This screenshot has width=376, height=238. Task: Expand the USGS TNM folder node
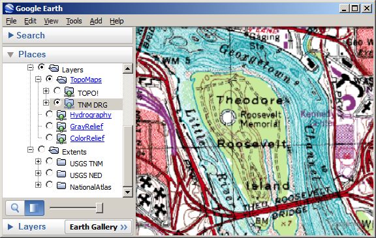click(38, 161)
